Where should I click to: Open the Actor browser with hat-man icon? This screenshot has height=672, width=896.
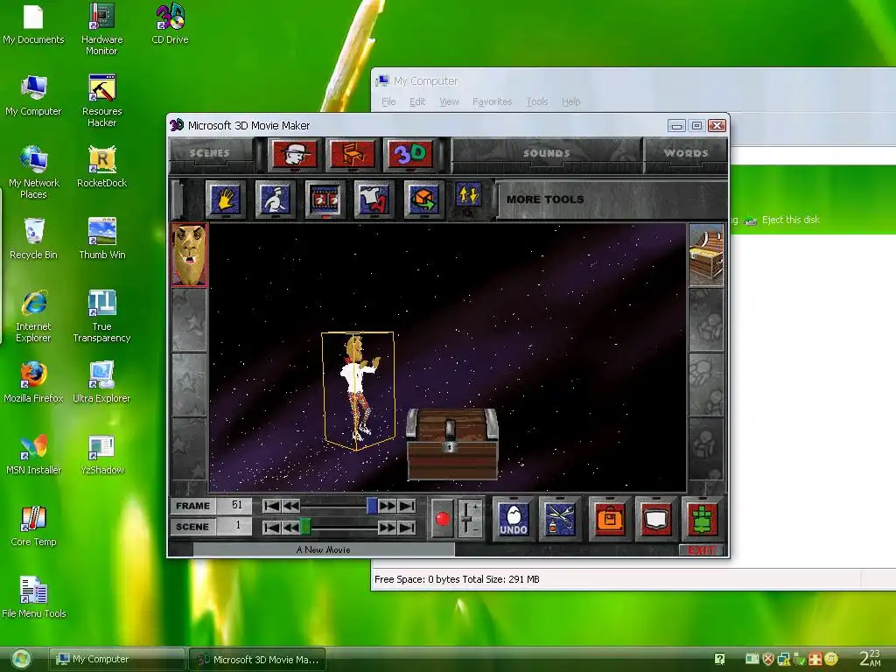click(x=294, y=153)
